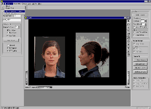Click the yellow smiley icon in viewport title bar
Image resolution: width=151 pixels, height=109 pixels.
(x=26, y=18)
